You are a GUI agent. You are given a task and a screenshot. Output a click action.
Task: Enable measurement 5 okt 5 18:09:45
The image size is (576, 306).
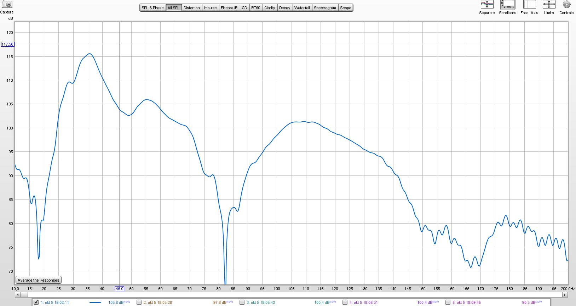pyautogui.click(x=448, y=302)
